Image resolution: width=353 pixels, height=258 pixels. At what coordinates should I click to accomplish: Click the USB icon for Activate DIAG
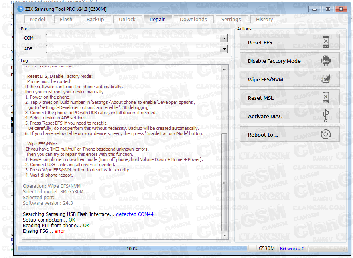(x=326, y=116)
